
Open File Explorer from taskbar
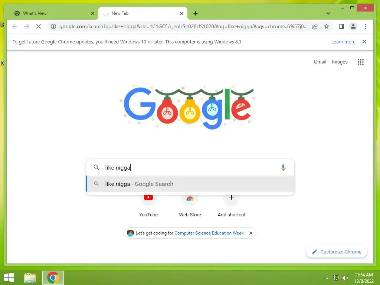point(30,278)
